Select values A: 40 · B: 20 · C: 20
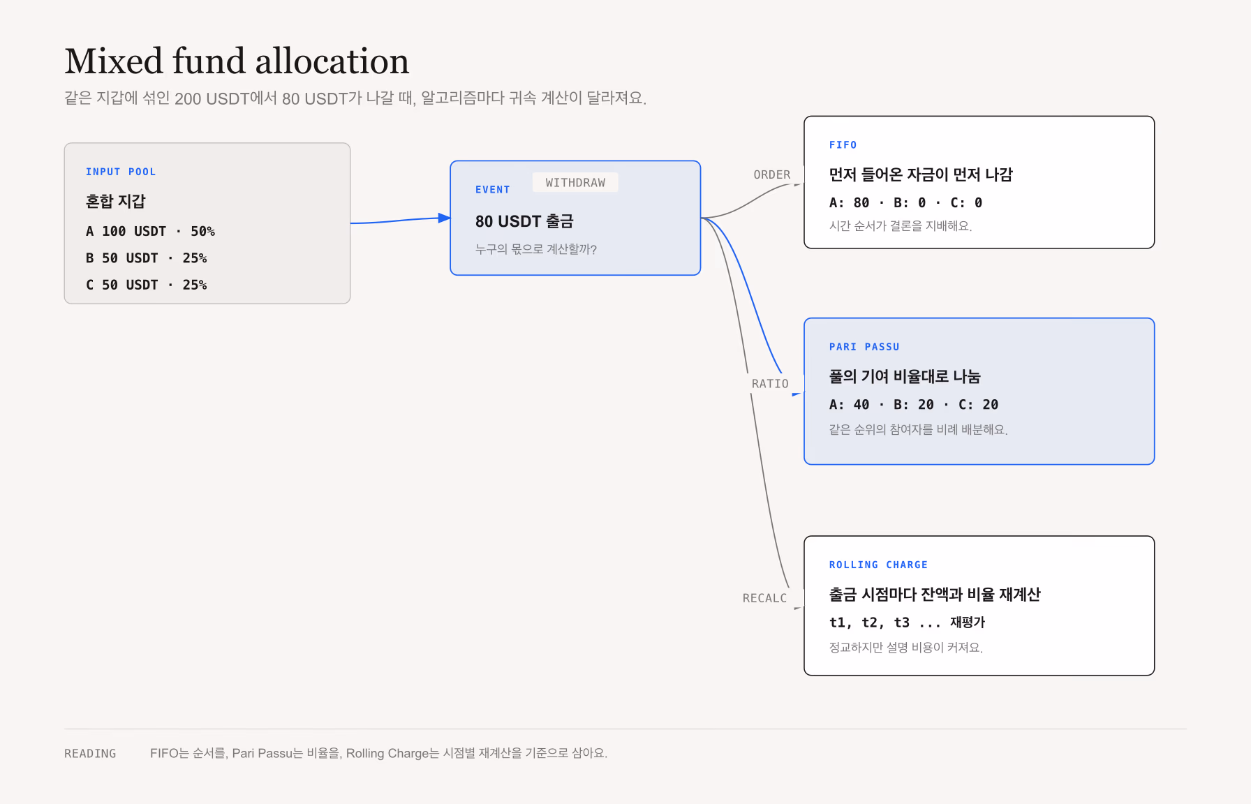The width and height of the screenshot is (1251, 804). coord(914,405)
